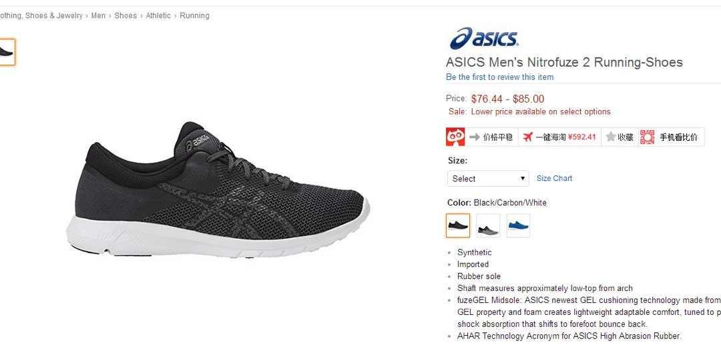Click the Size dropdown arrow
The height and width of the screenshot is (347, 721).
(522, 178)
